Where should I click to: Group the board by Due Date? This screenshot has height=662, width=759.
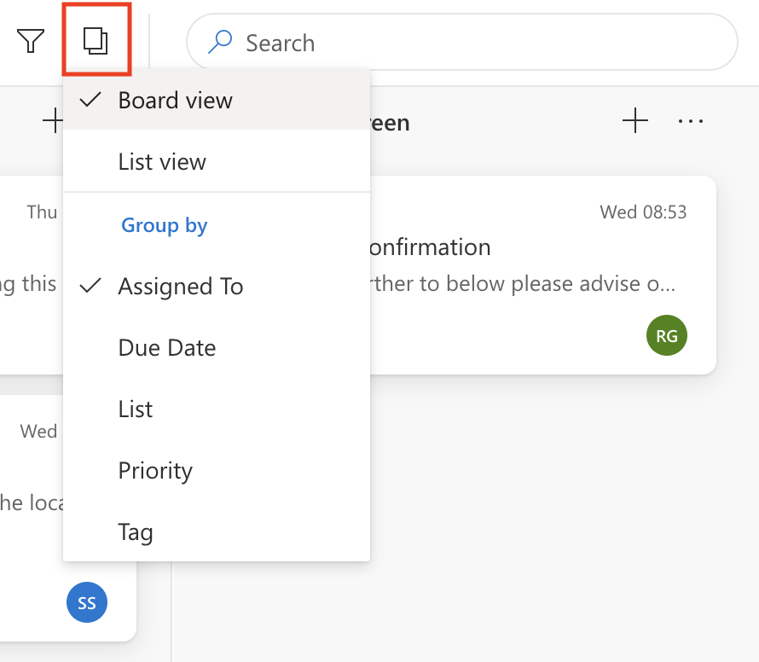point(167,348)
